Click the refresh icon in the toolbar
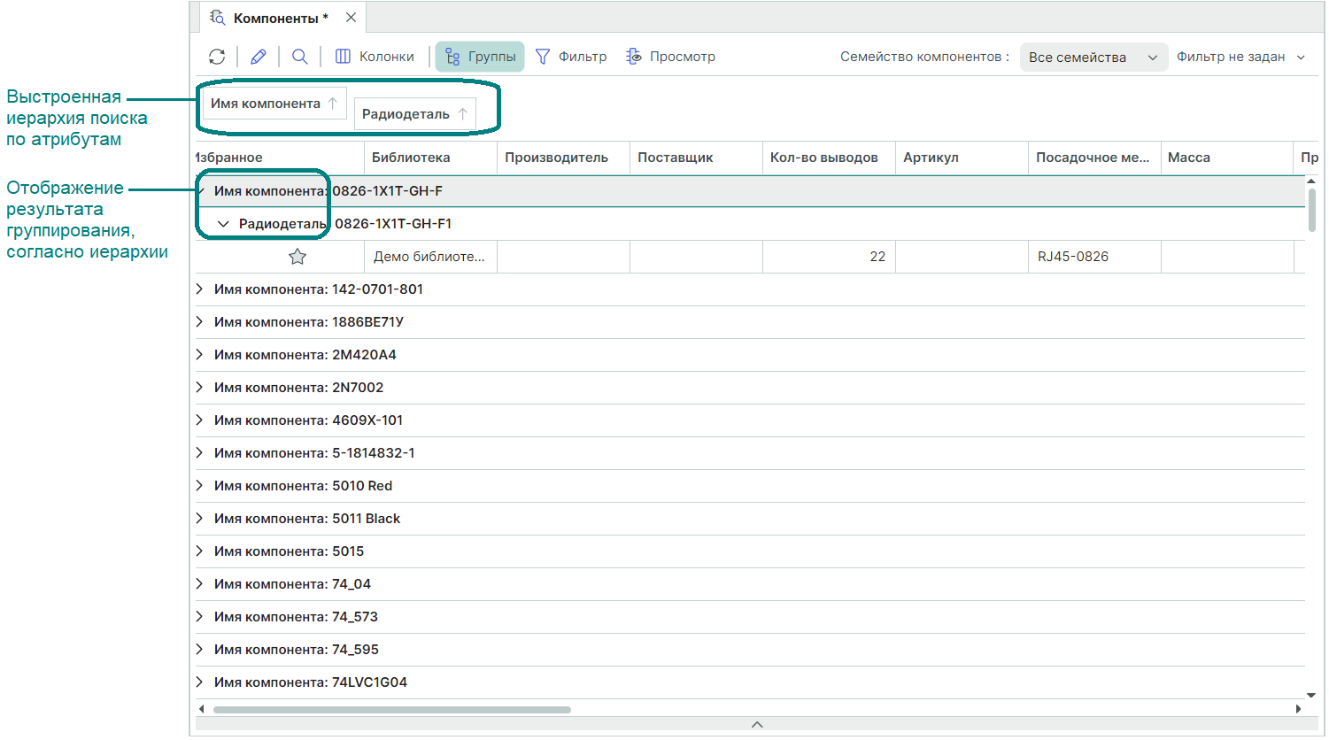This screenshot has width=1329, height=740. pos(217,57)
